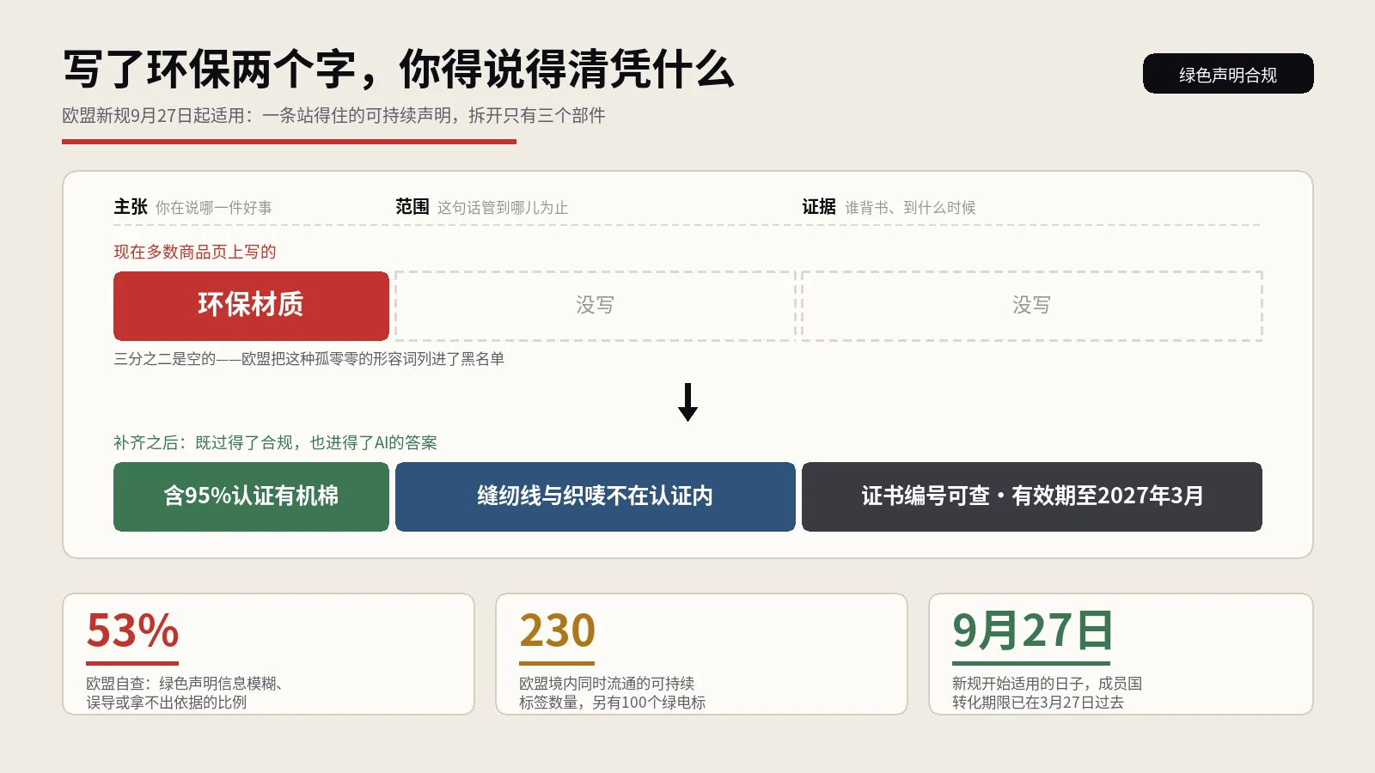Click the first empty 没写 box under 范围
The image size is (1375, 773).
[x=595, y=306]
